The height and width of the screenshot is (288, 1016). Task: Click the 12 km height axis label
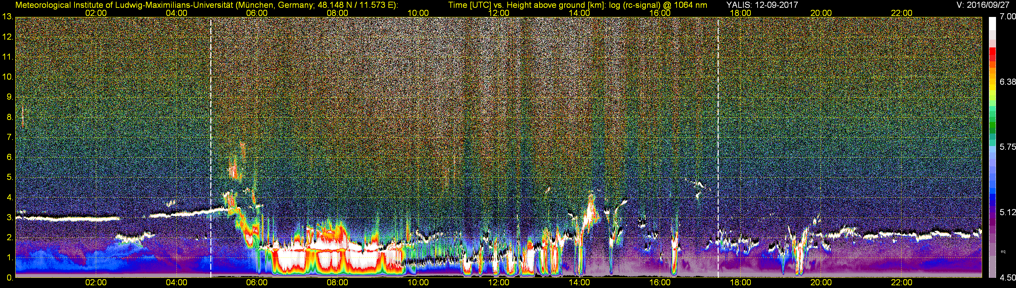point(7,37)
